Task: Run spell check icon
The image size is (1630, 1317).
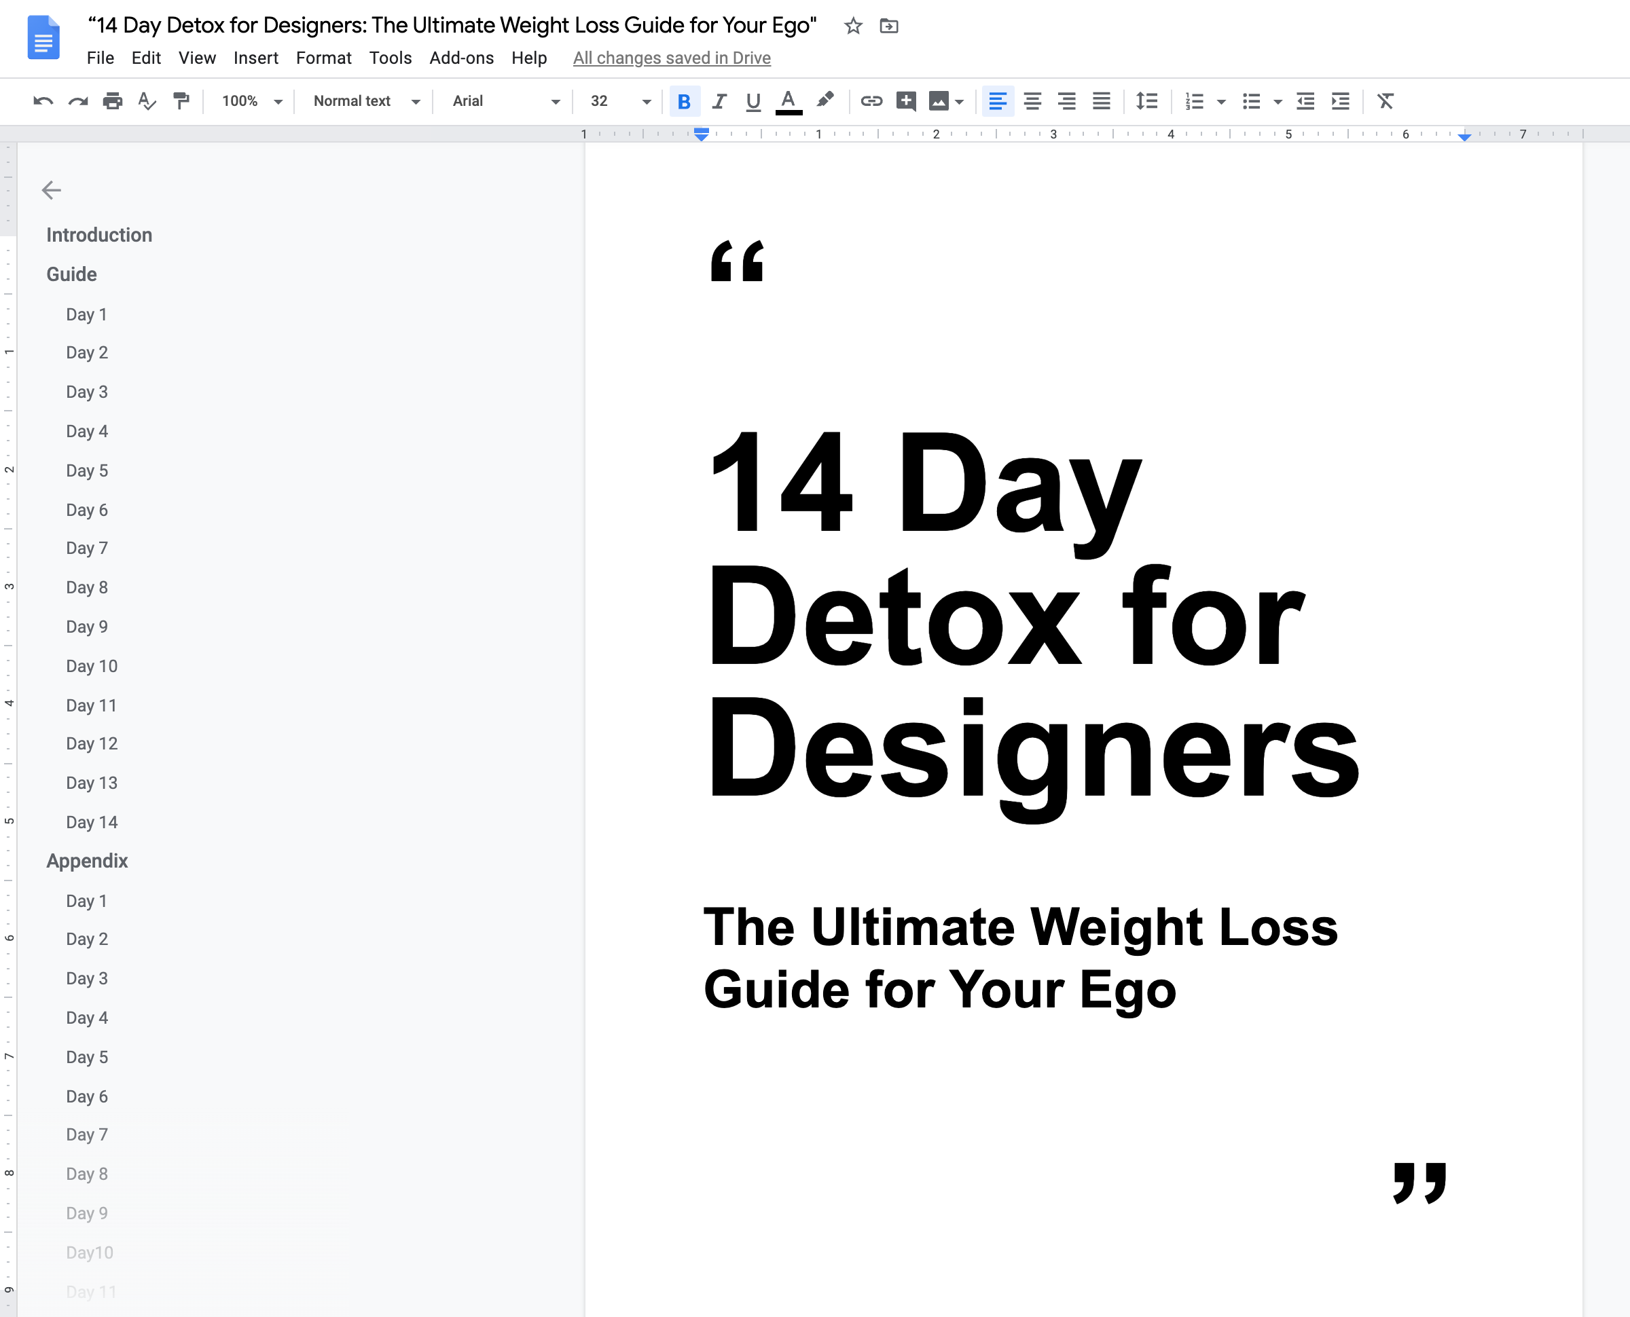Action: 147,101
